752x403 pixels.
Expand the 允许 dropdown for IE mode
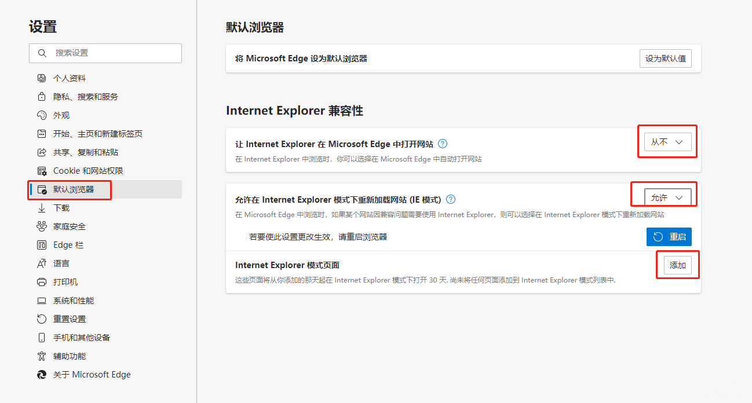667,197
